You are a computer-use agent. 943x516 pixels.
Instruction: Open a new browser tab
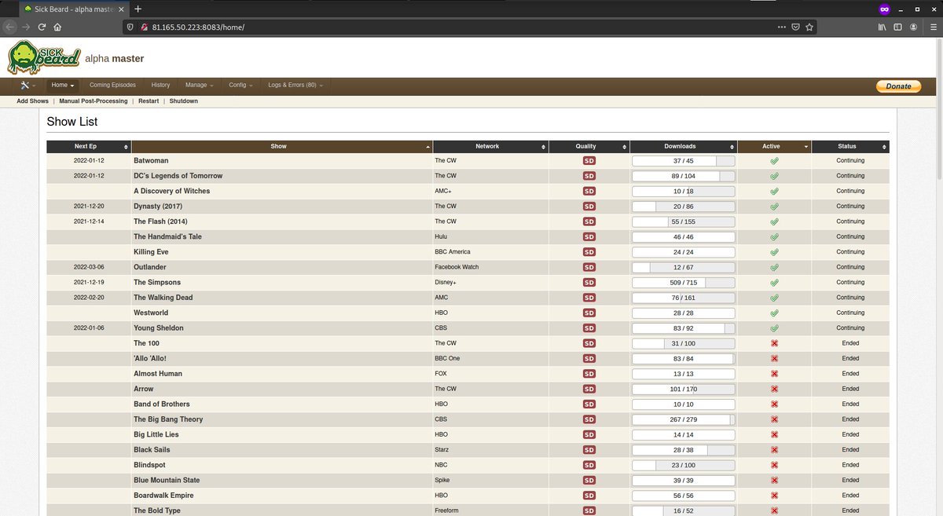coord(138,9)
